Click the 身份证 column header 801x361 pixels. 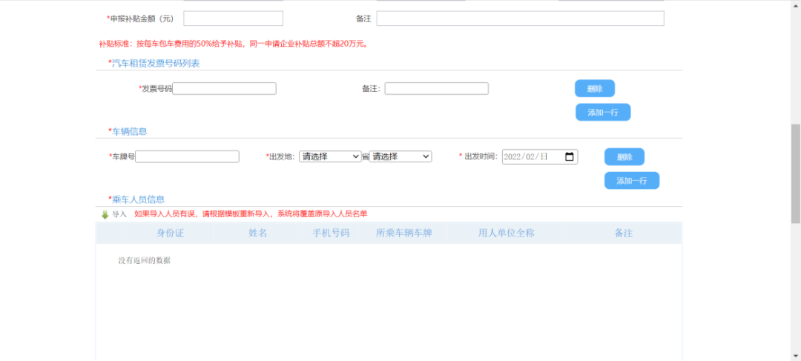click(170, 233)
